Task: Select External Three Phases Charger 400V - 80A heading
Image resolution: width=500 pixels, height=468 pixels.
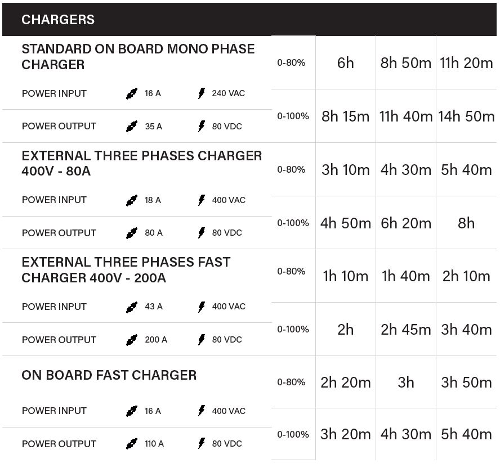Action: click(142, 164)
